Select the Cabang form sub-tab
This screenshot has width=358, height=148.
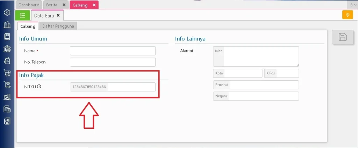pyautogui.click(x=28, y=26)
